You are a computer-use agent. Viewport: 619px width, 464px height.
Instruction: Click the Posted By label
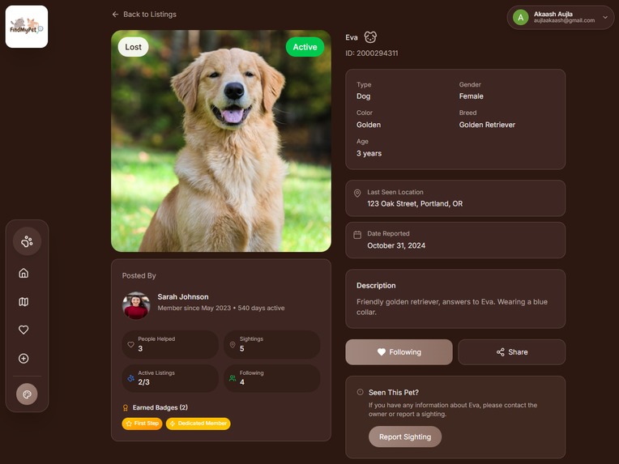coord(139,276)
